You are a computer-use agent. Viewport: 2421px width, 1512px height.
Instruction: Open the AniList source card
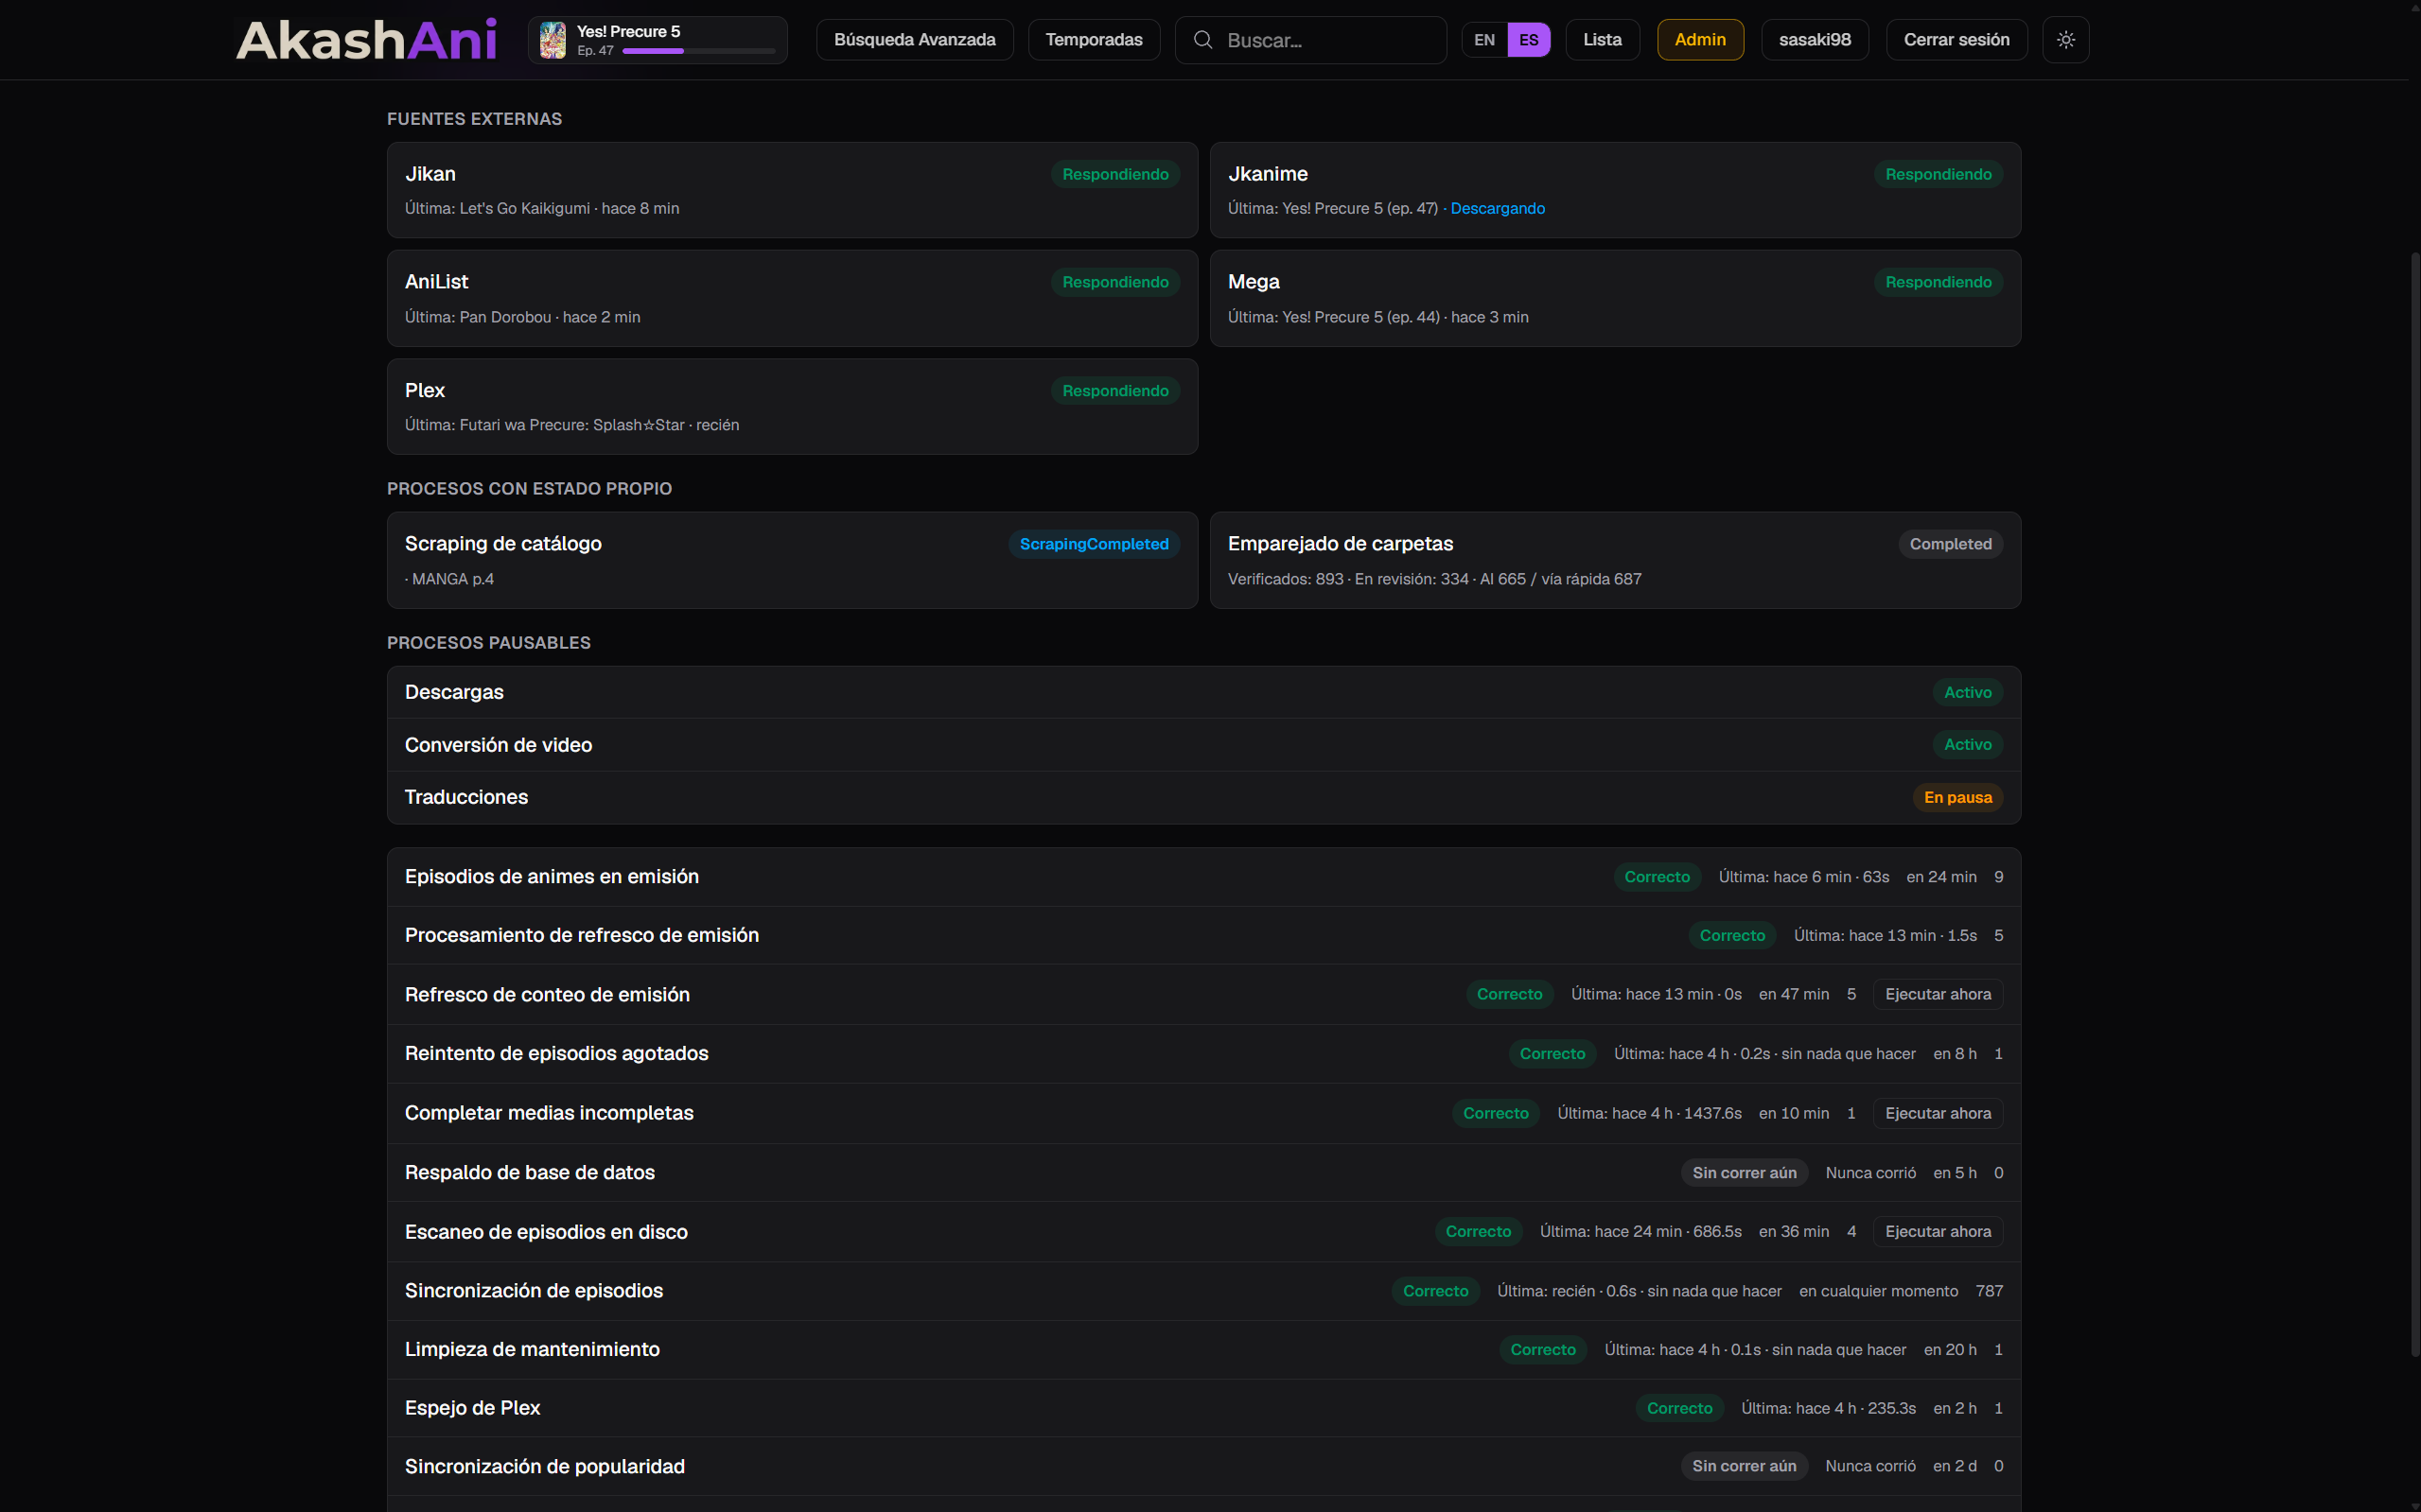coord(792,298)
